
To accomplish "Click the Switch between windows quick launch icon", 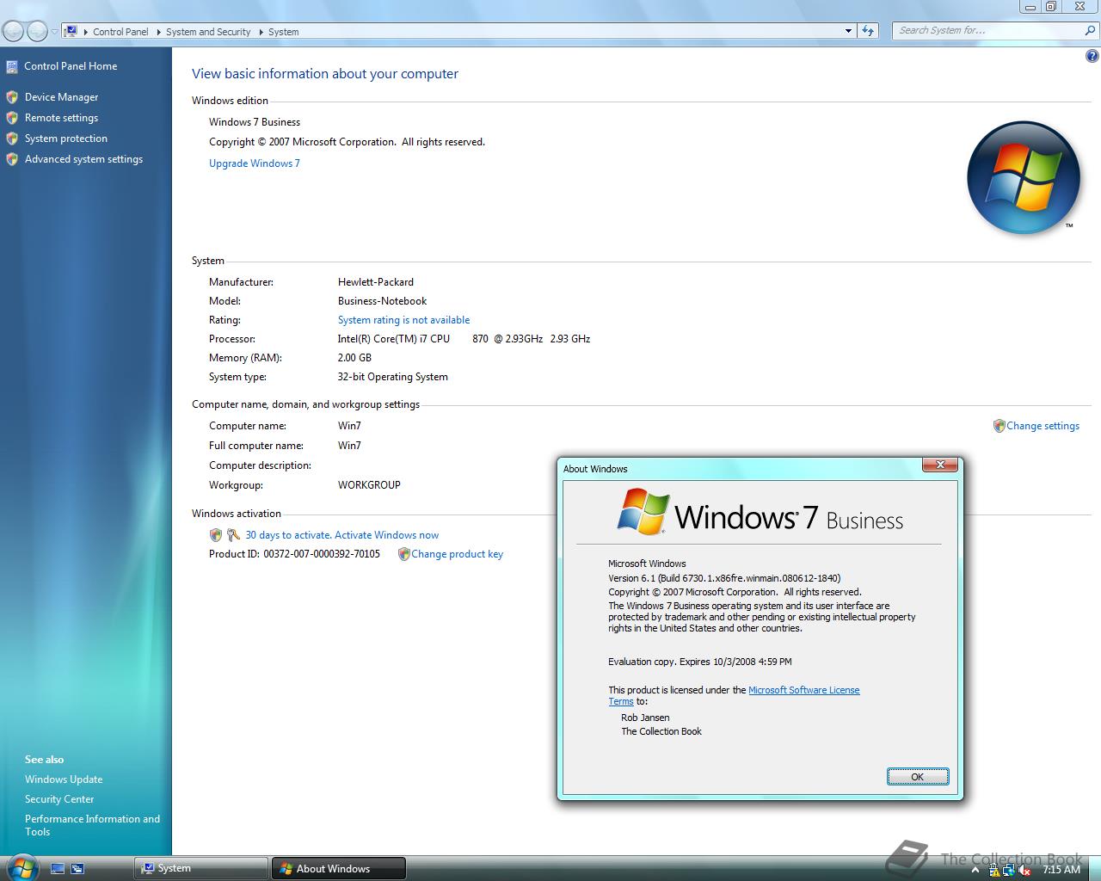I will (x=77, y=869).
